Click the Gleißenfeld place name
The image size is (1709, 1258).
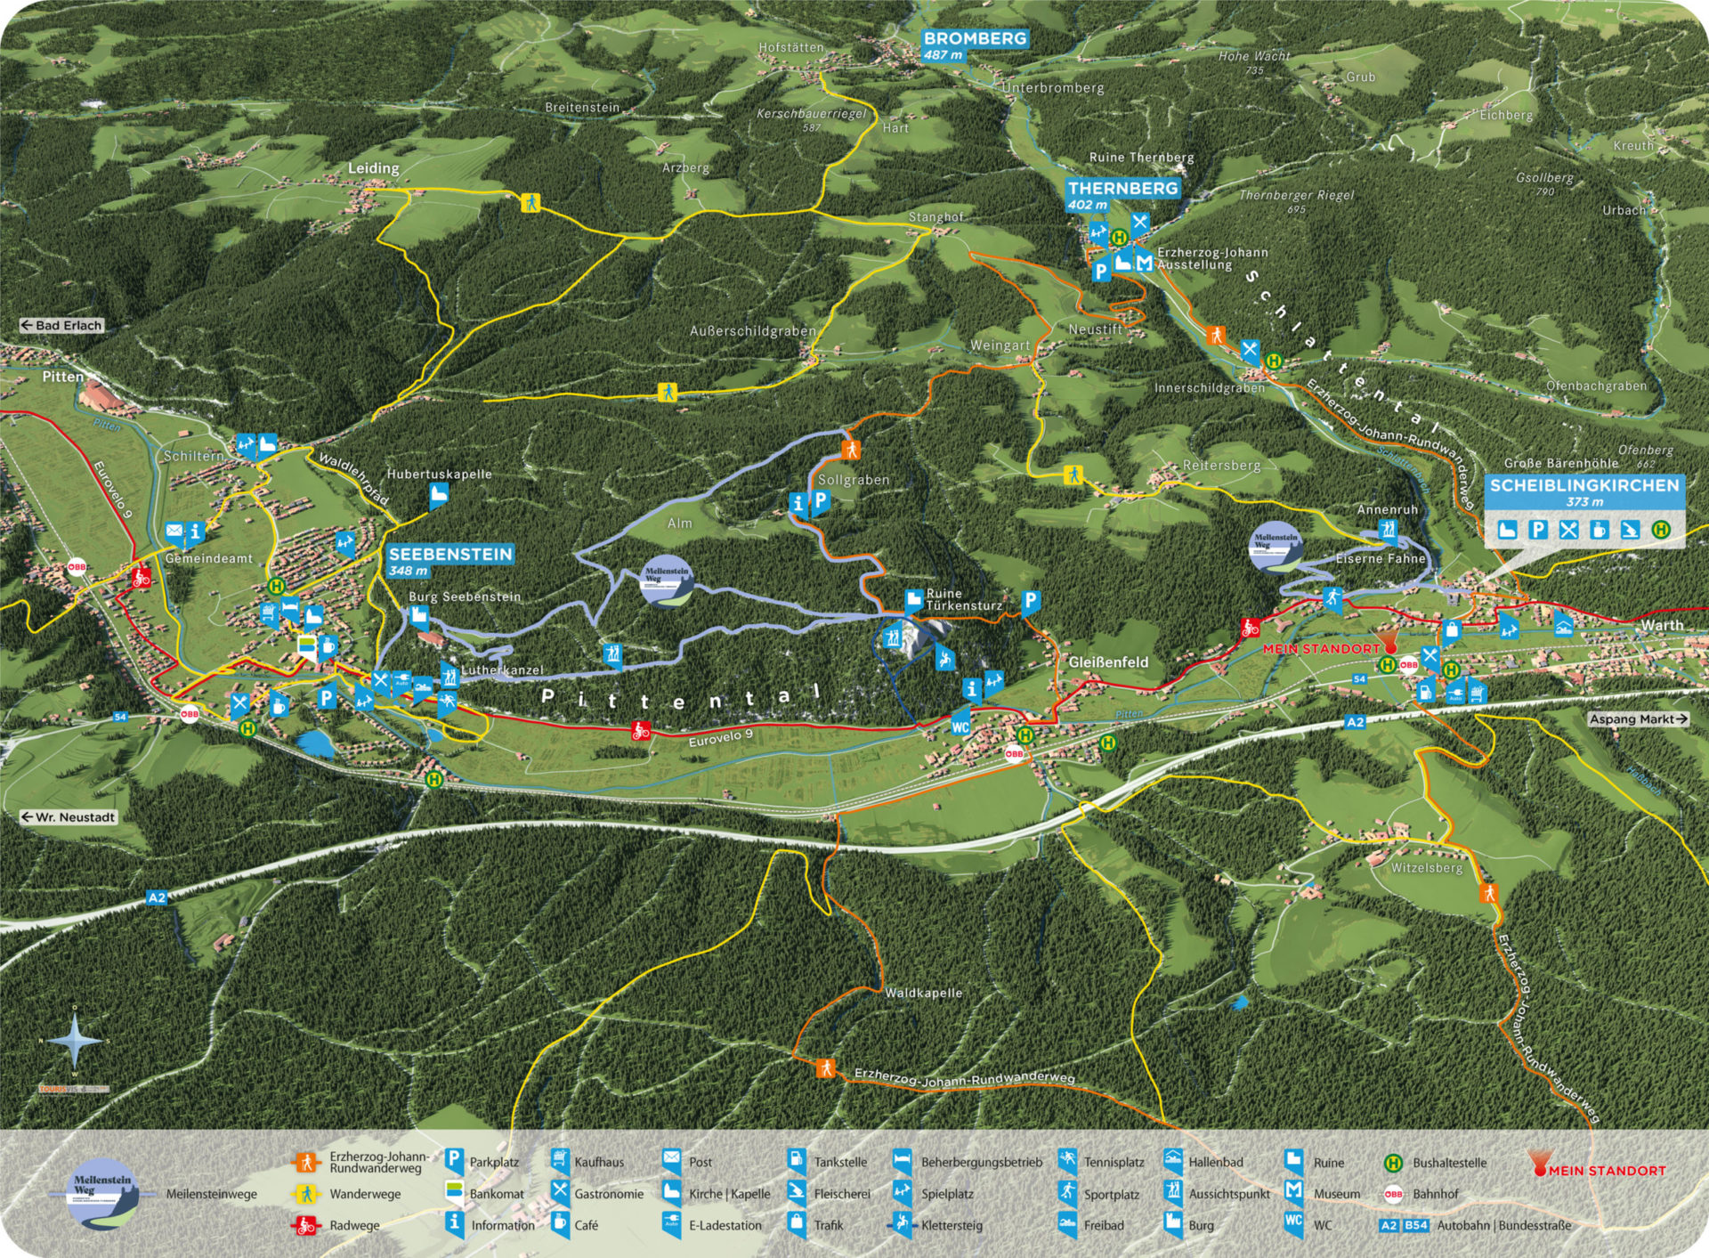click(1108, 662)
